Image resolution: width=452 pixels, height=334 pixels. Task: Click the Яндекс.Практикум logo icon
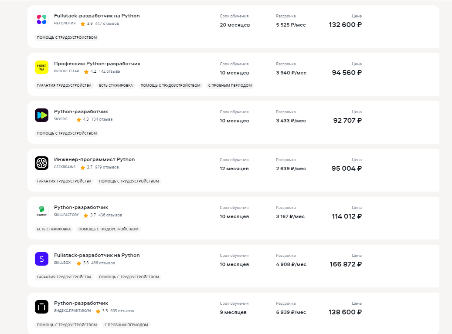click(41, 307)
